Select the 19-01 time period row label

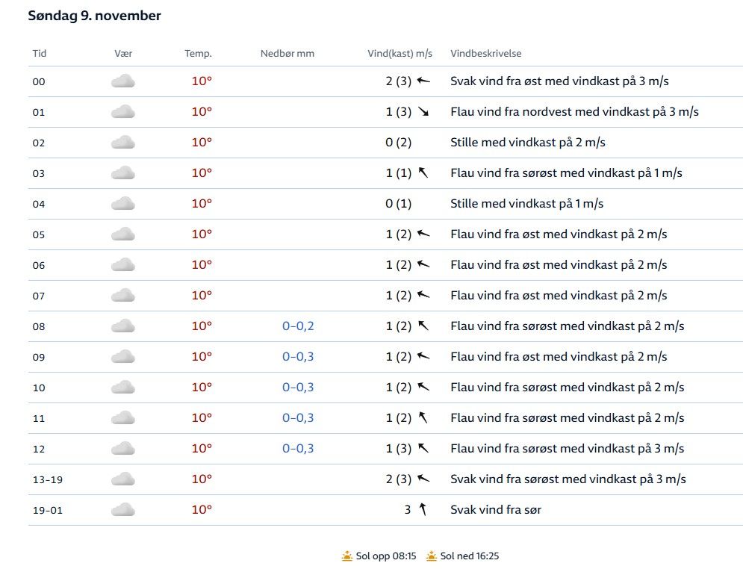coord(47,510)
